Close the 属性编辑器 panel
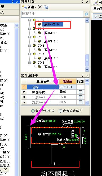This screenshot has width=102, height=176. tap(87, 76)
